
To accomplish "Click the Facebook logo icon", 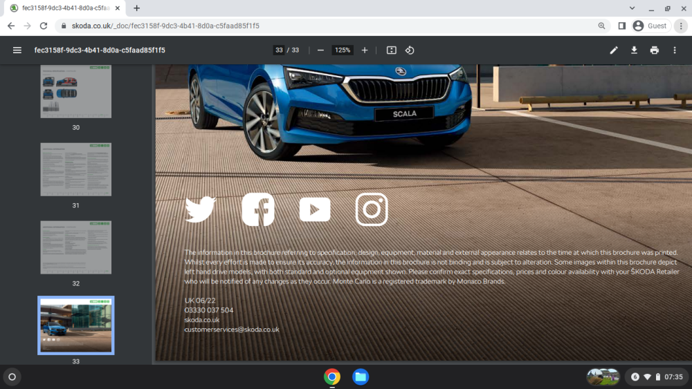I will pyautogui.click(x=258, y=209).
